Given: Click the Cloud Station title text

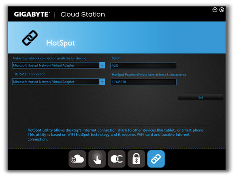Looking at the screenshot, I should click(83, 14).
